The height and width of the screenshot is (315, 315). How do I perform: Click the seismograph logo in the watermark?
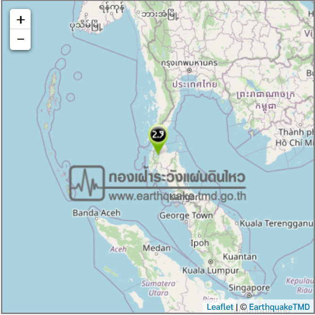click(x=87, y=183)
